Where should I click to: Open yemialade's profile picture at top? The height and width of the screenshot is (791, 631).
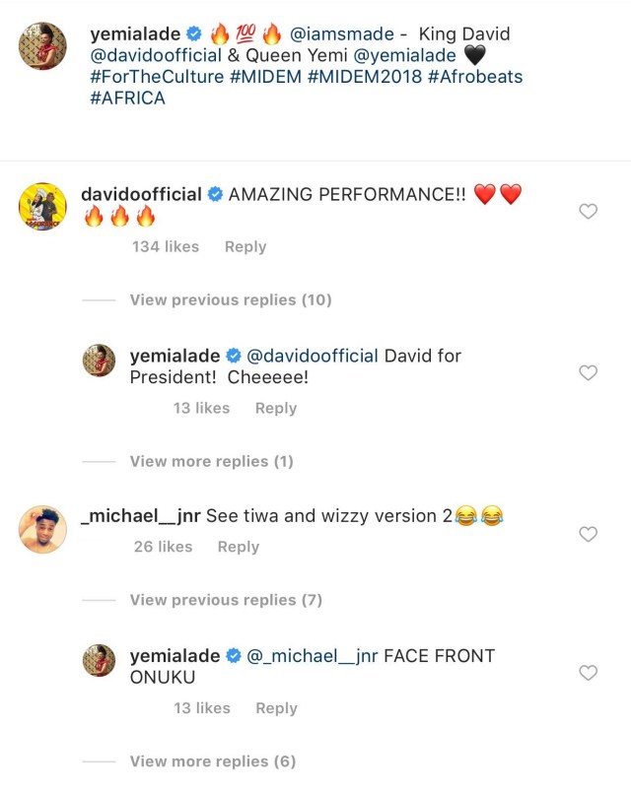click(x=42, y=46)
